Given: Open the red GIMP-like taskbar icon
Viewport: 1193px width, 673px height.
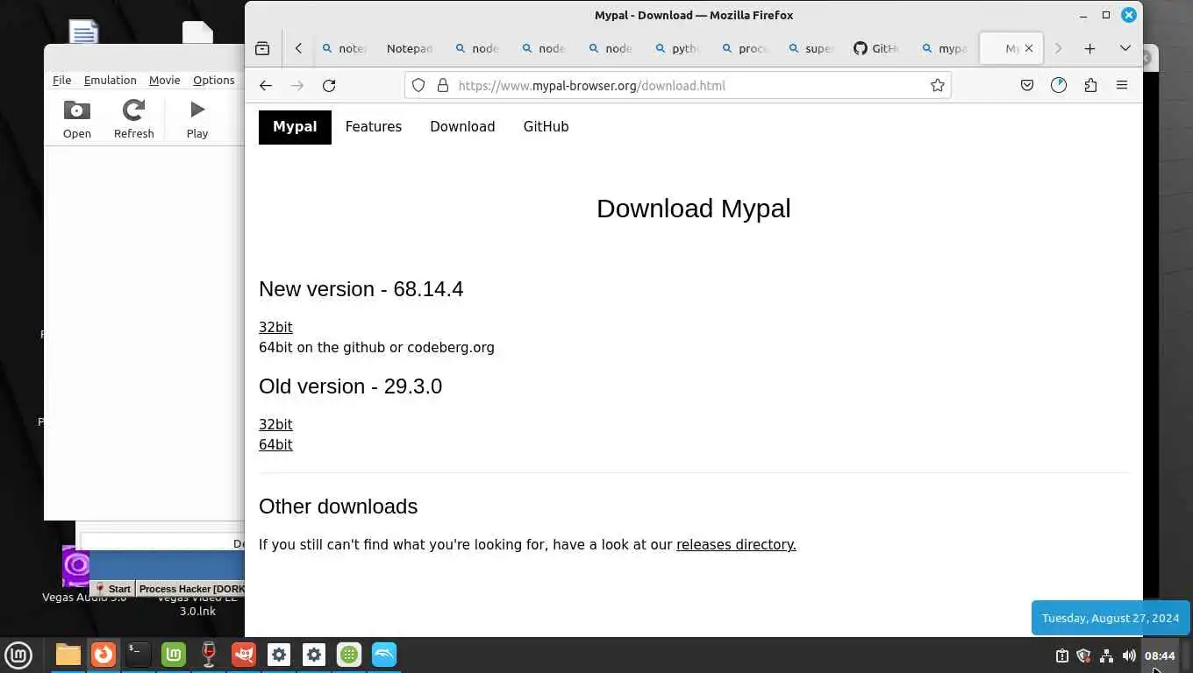Looking at the screenshot, I should coord(244,655).
